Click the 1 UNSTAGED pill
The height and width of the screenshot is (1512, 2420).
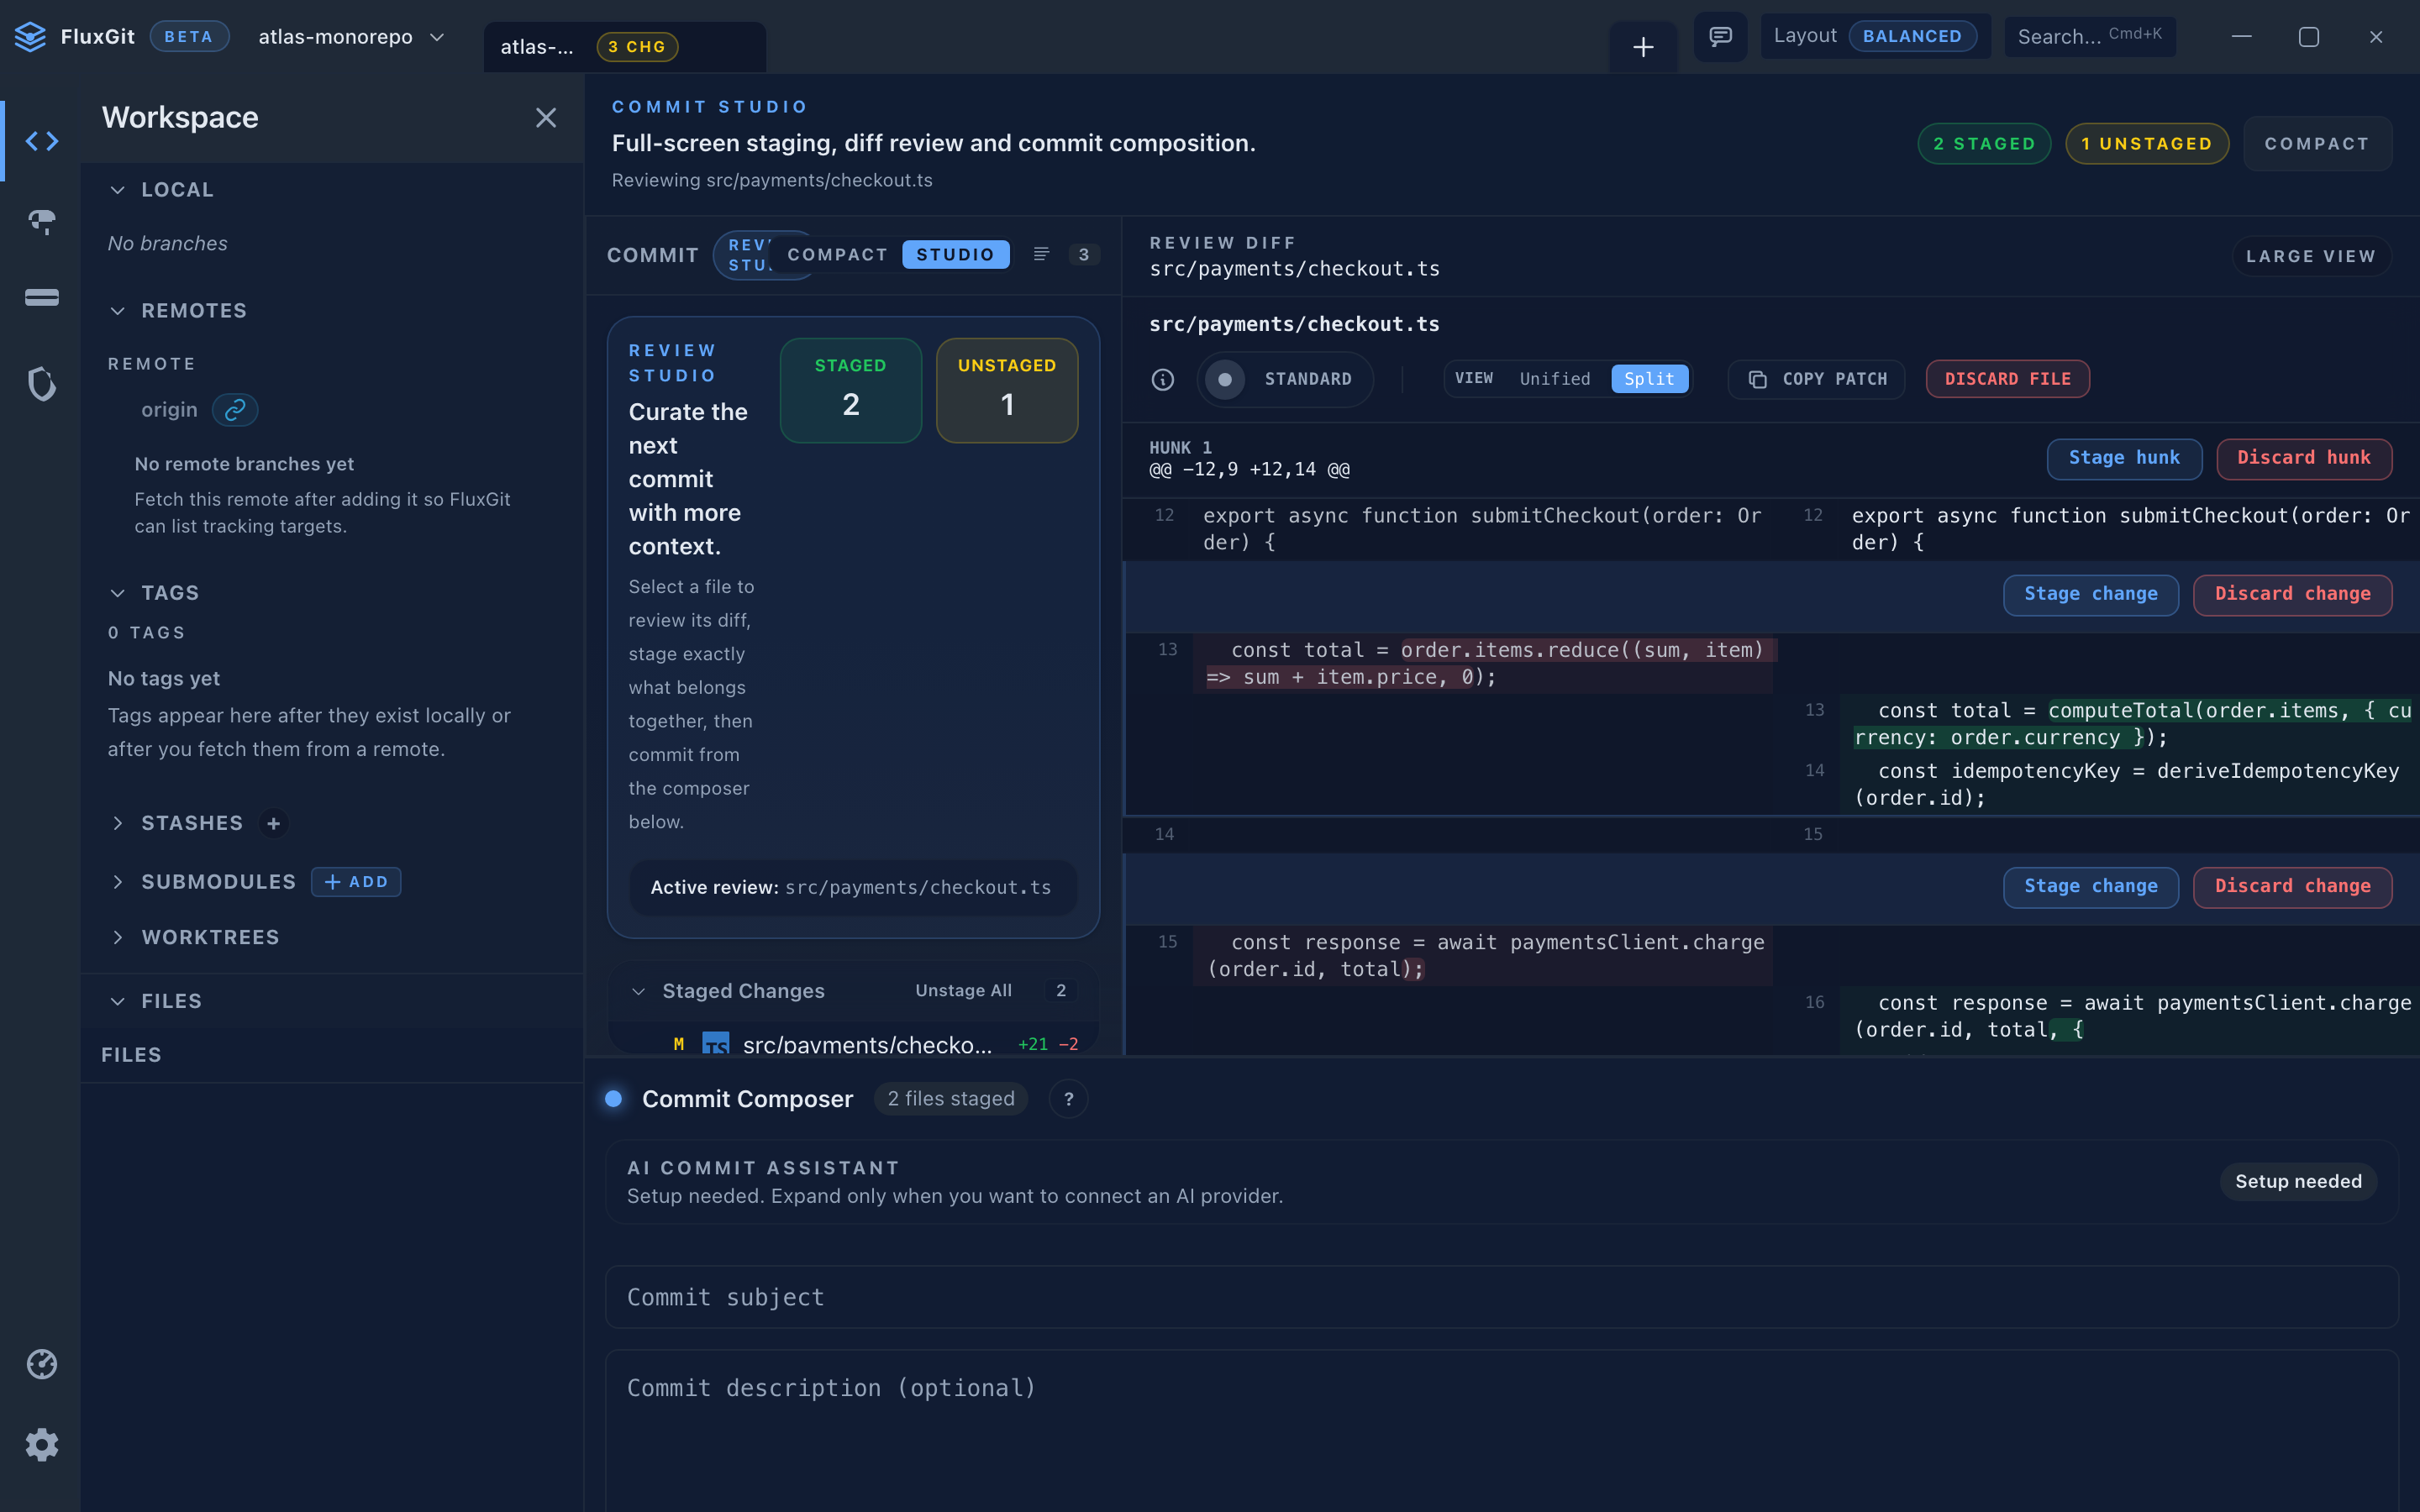tap(2147, 144)
